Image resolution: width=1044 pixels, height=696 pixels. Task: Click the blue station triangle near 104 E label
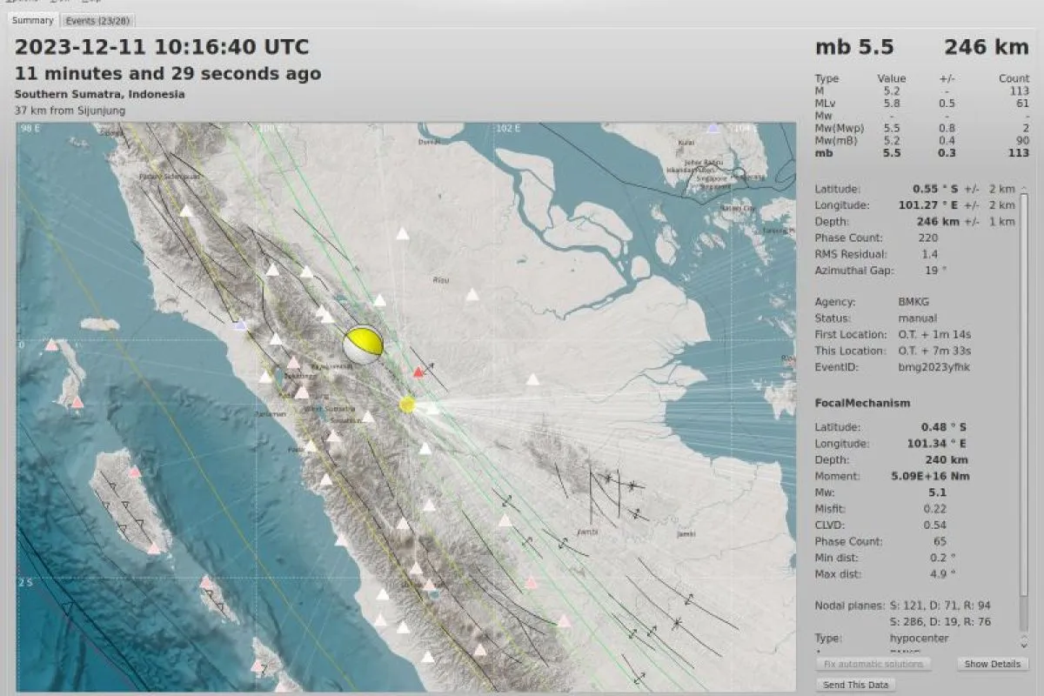[x=713, y=128]
